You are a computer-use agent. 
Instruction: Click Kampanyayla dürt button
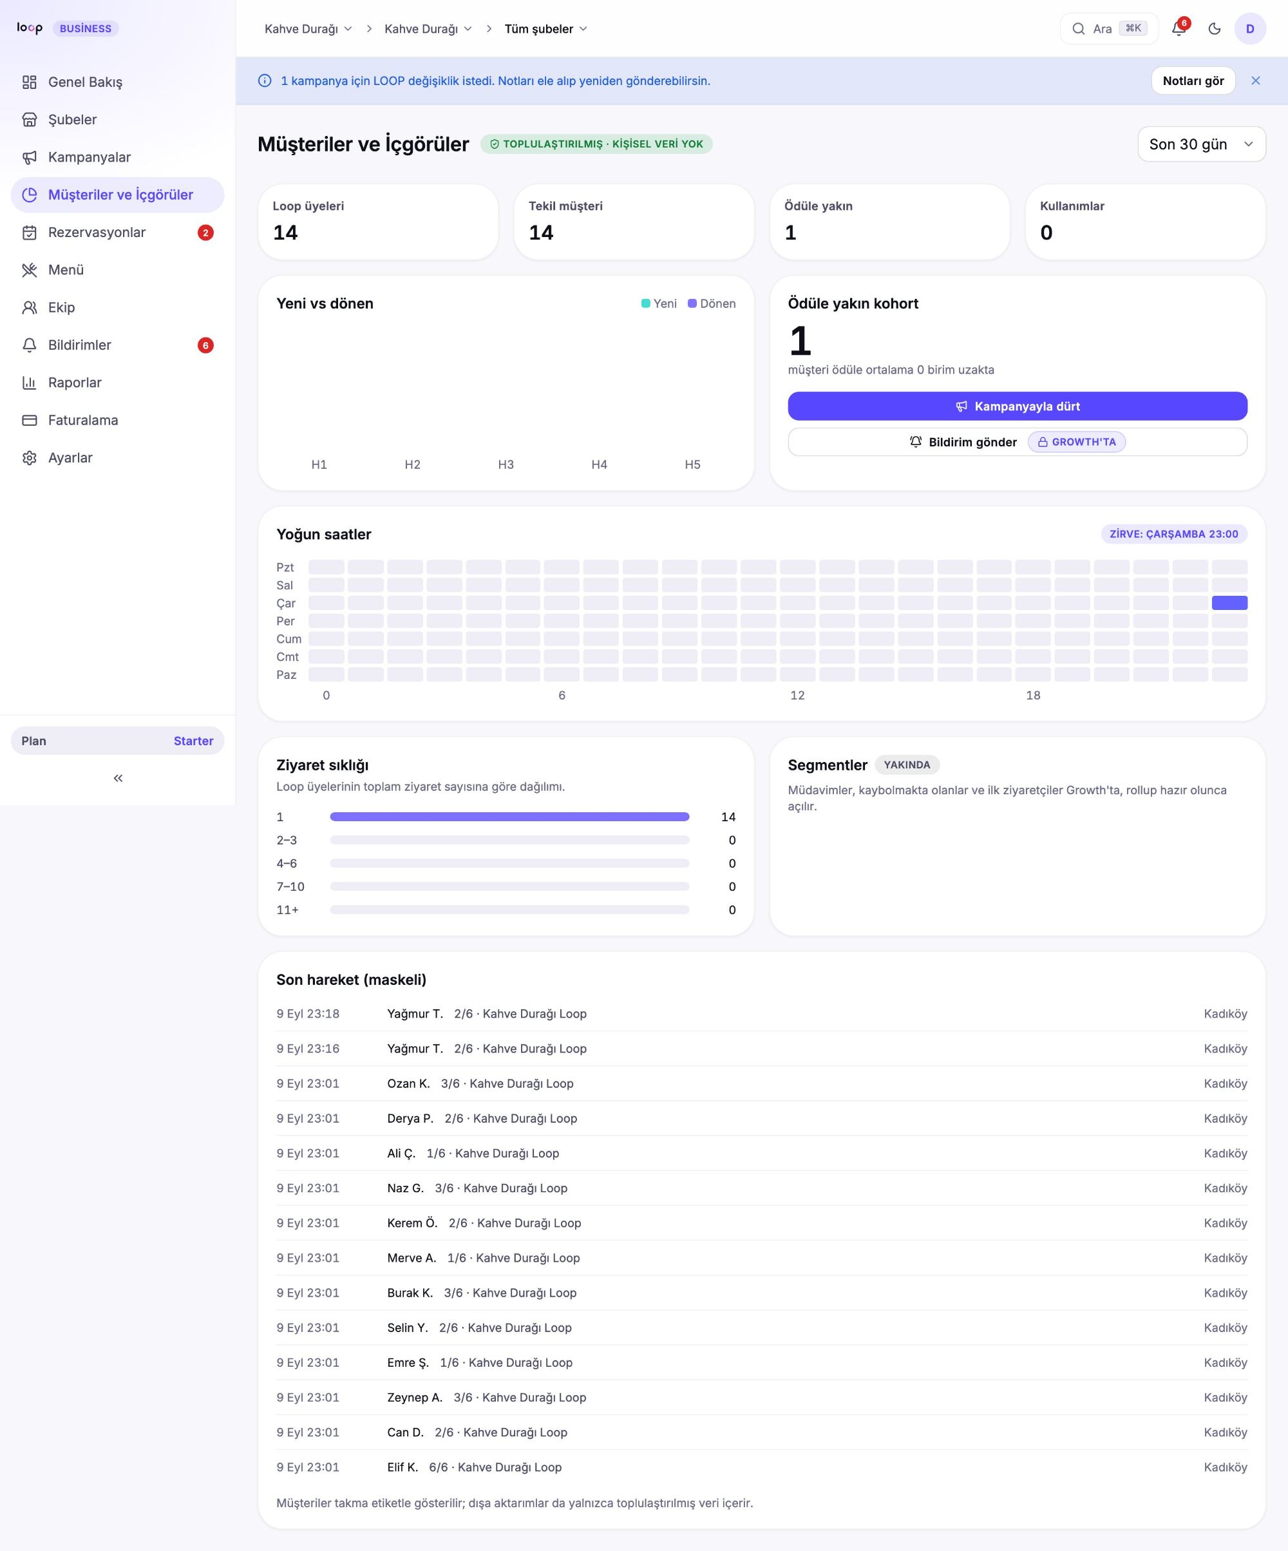pos(1017,406)
